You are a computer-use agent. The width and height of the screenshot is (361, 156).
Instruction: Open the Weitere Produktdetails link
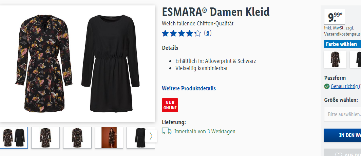(x=189, y=88)
